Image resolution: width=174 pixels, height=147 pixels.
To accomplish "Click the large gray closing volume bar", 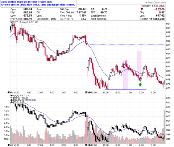I will [164, 127].
